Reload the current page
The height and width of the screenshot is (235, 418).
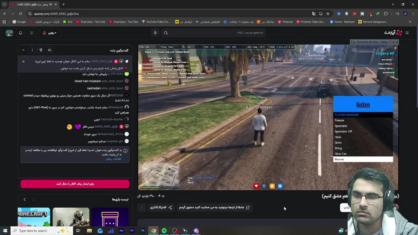[20, 14]
